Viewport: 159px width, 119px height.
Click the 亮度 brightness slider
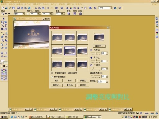(95, 53)
